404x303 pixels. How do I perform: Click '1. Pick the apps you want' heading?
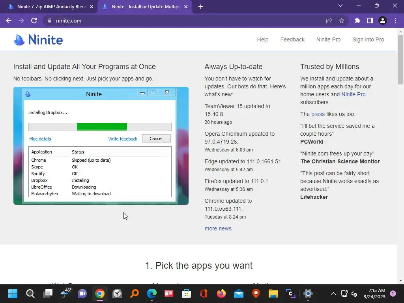pyautogui.click(x=199, y=266)
